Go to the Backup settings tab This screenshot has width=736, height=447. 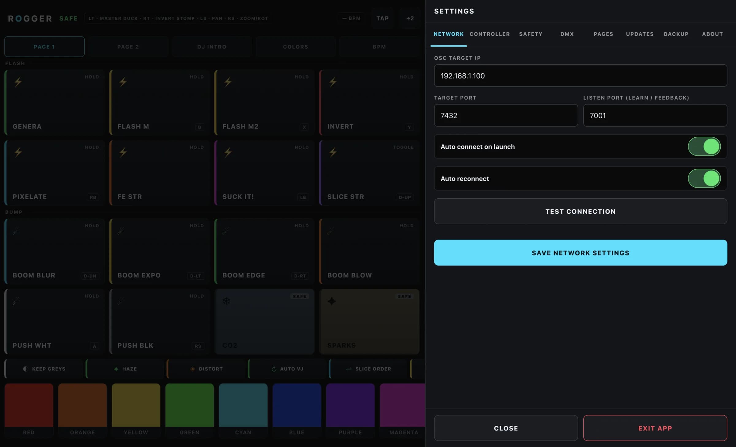(676, 34)
